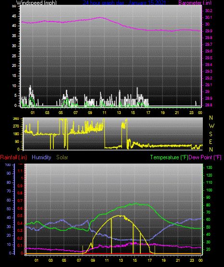Click the N label atop the compass scale

[x=211, y=118]
